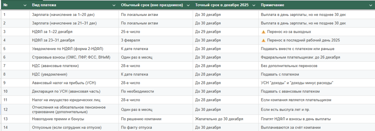Image resolution: width=375 pixels, height=131 pixels.
Task: Select cell НДС (уведомления)
Action: click(x=74, y=74)
